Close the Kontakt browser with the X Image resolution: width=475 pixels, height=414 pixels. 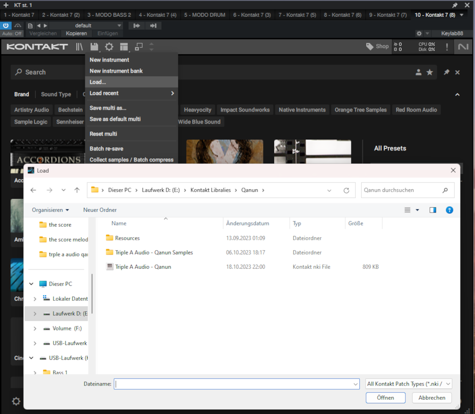click(458, 72)
